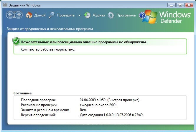Screen dimensions: 196x132
Task: Click the Программы gear icon
Action: coord(111,15)
